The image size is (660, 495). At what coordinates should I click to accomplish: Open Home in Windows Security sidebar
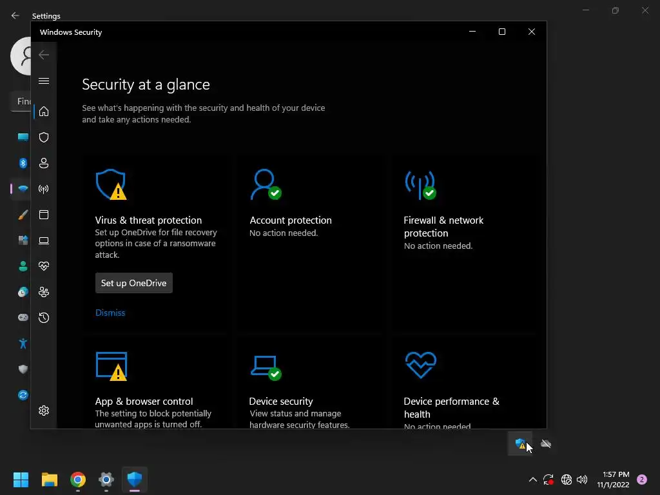point(44,112)
